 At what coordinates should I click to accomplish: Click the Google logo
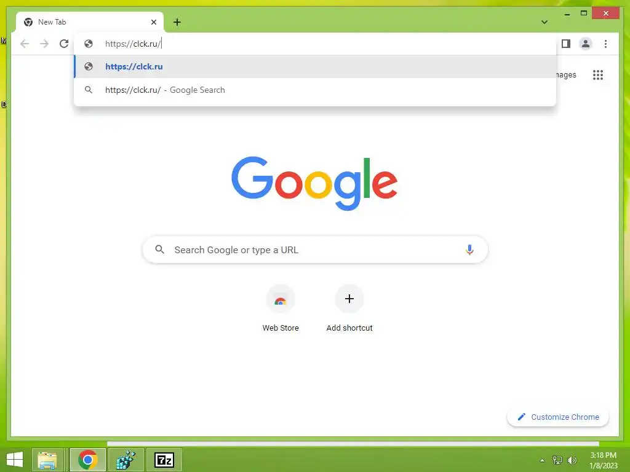point(314,183)
